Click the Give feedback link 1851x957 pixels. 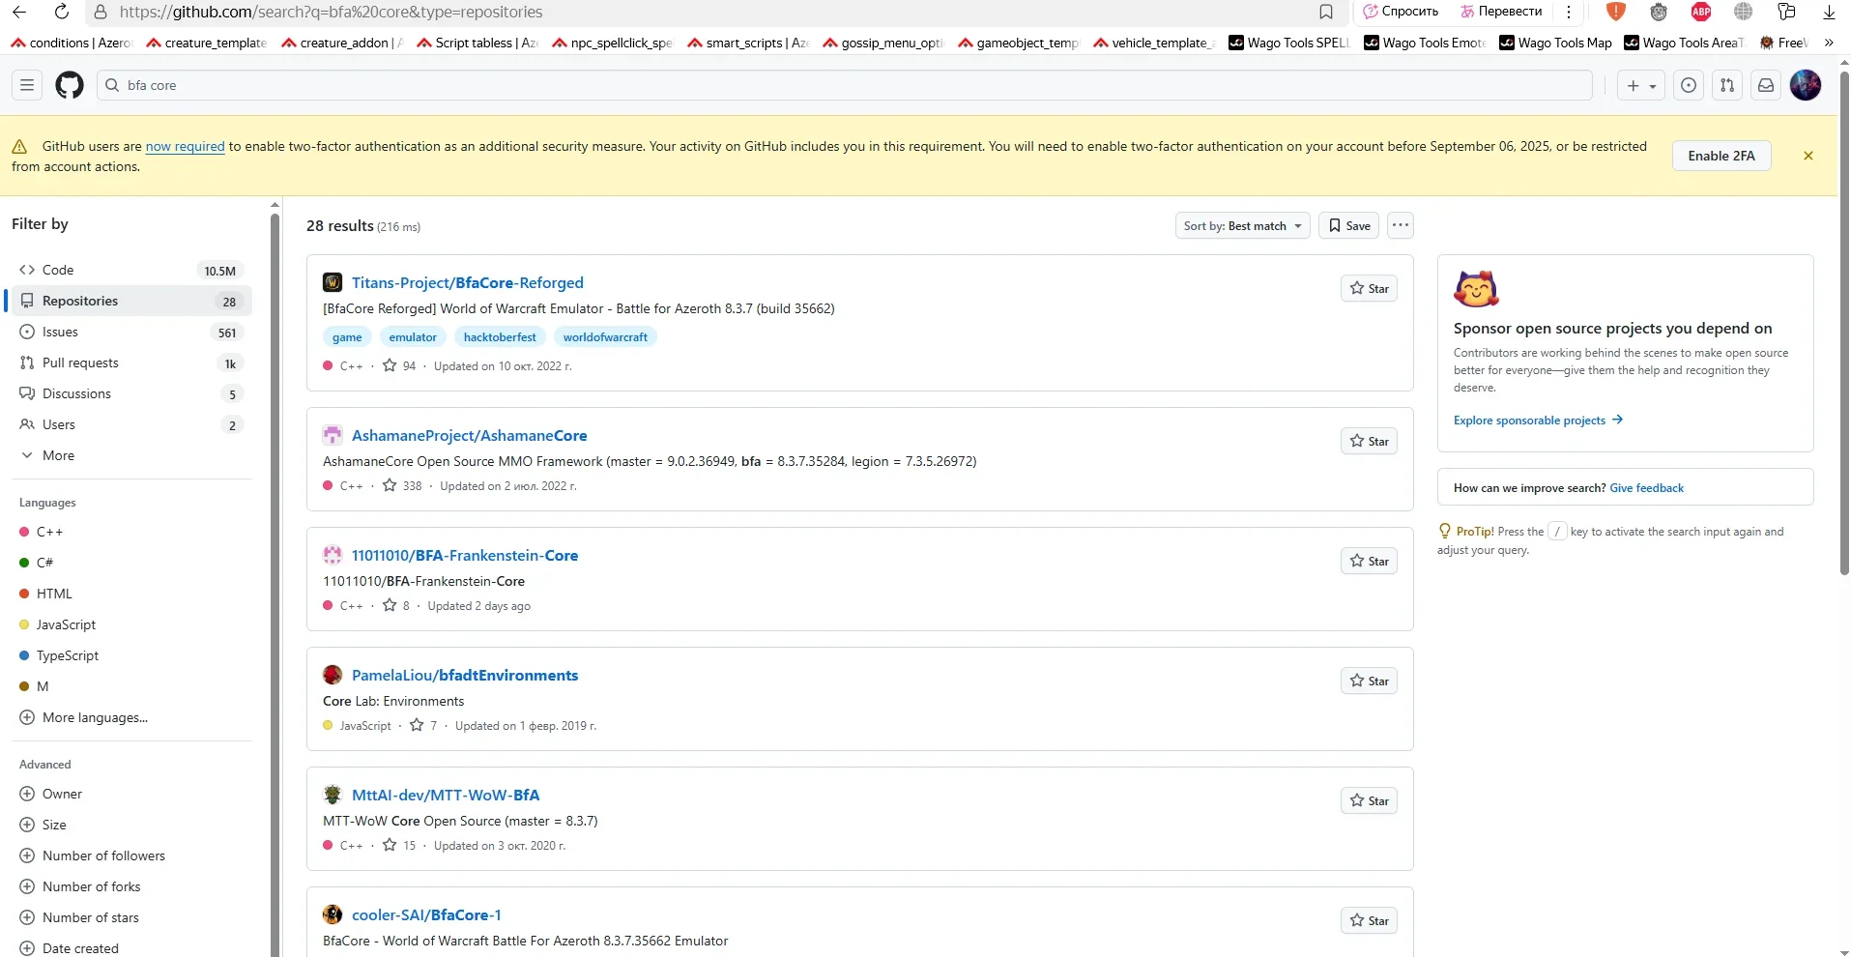pos(1647,487)
